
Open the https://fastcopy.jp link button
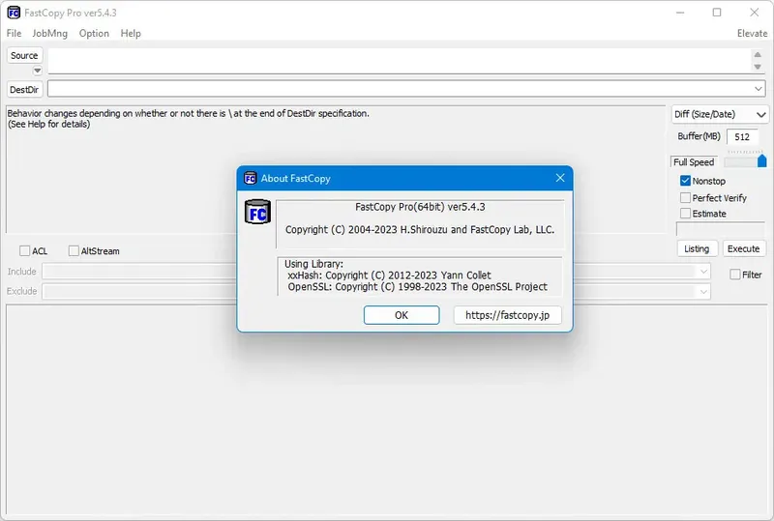pos(507,315)
